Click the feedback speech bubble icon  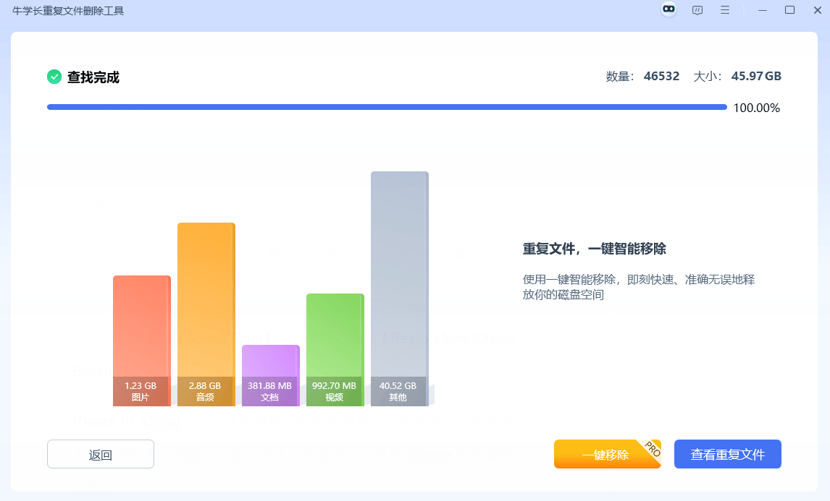point(697,10)
